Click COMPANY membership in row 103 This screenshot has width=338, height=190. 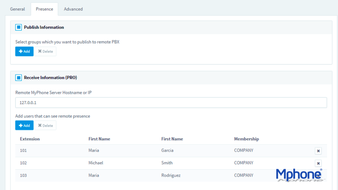point(244,175)
